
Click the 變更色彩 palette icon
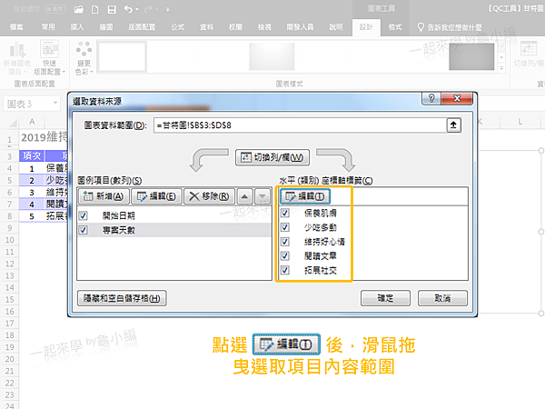click(x=84, y=49)
